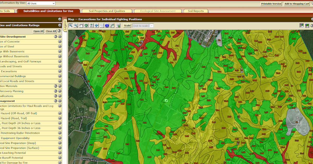Select the measure distance ruler tool

pyautogui.click(x=112, y=26)
